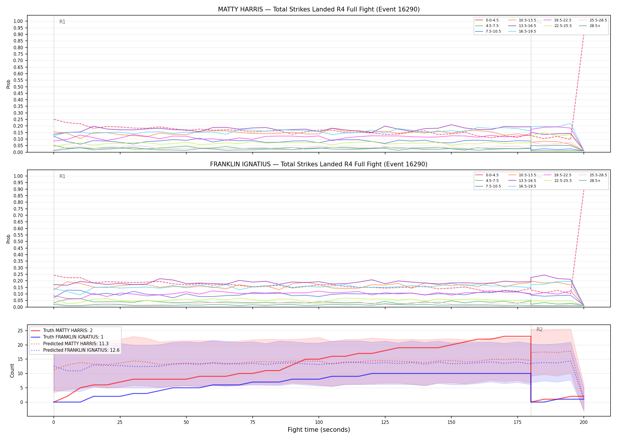This screenshot has height=440, width=617.
Task: Click the 'Prob' y-axis label of Matty Harris chart
Action: 9,84
